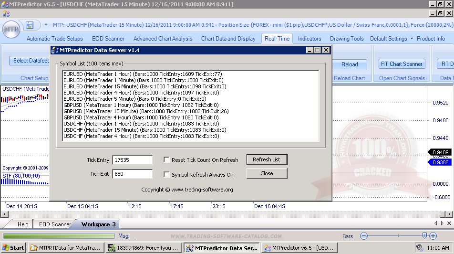Click the RT Chart Scanner button
The height and width of the screenshot is (254, 454).
[401, 64]
